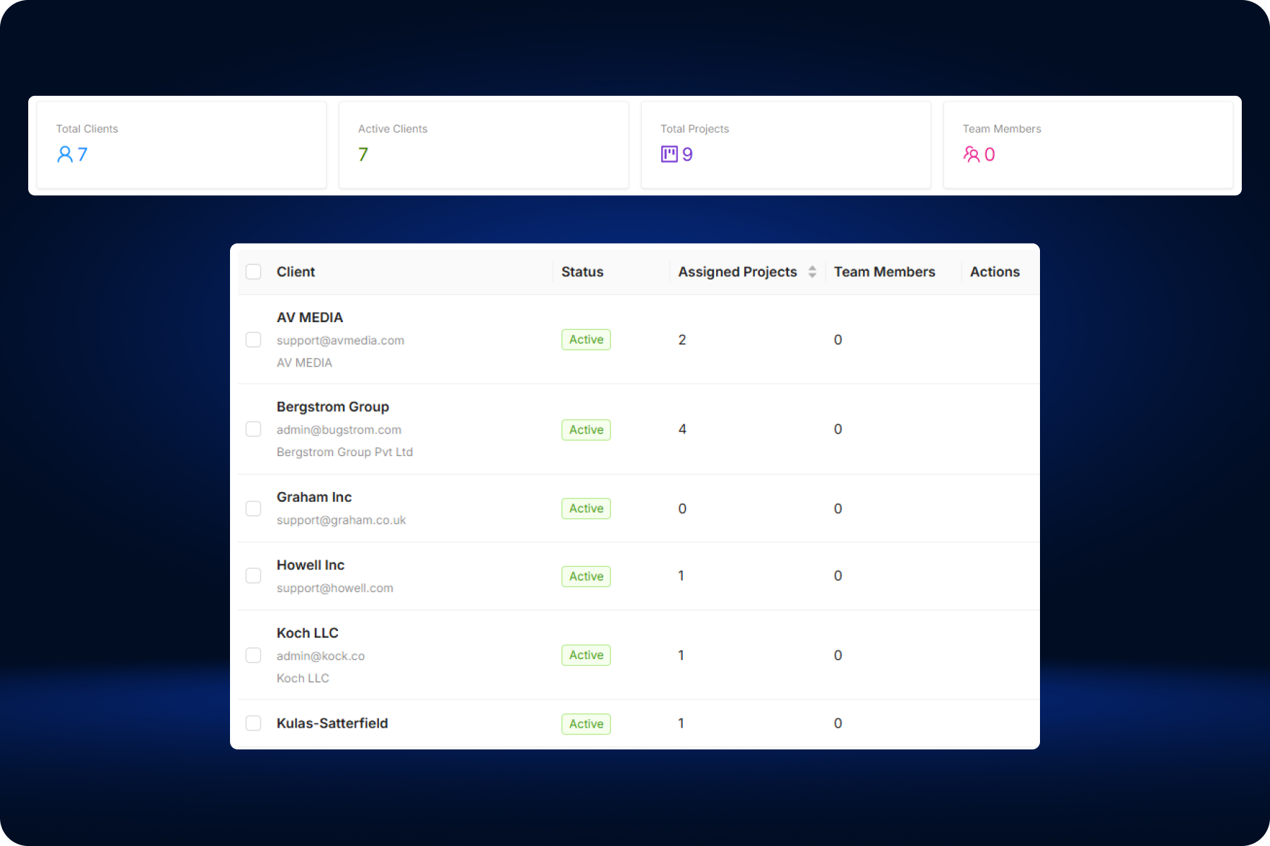Screen dimensions: 1270x846
Task: Check the Koch LLC row checkbox
Action: [253, 655]
